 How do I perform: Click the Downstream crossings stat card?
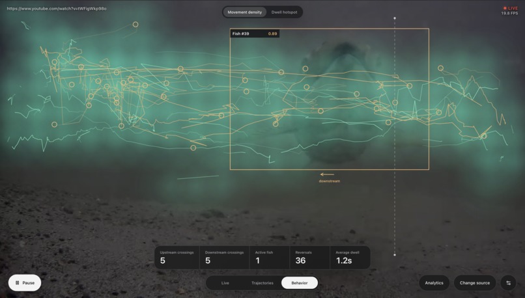pos(224,258)
